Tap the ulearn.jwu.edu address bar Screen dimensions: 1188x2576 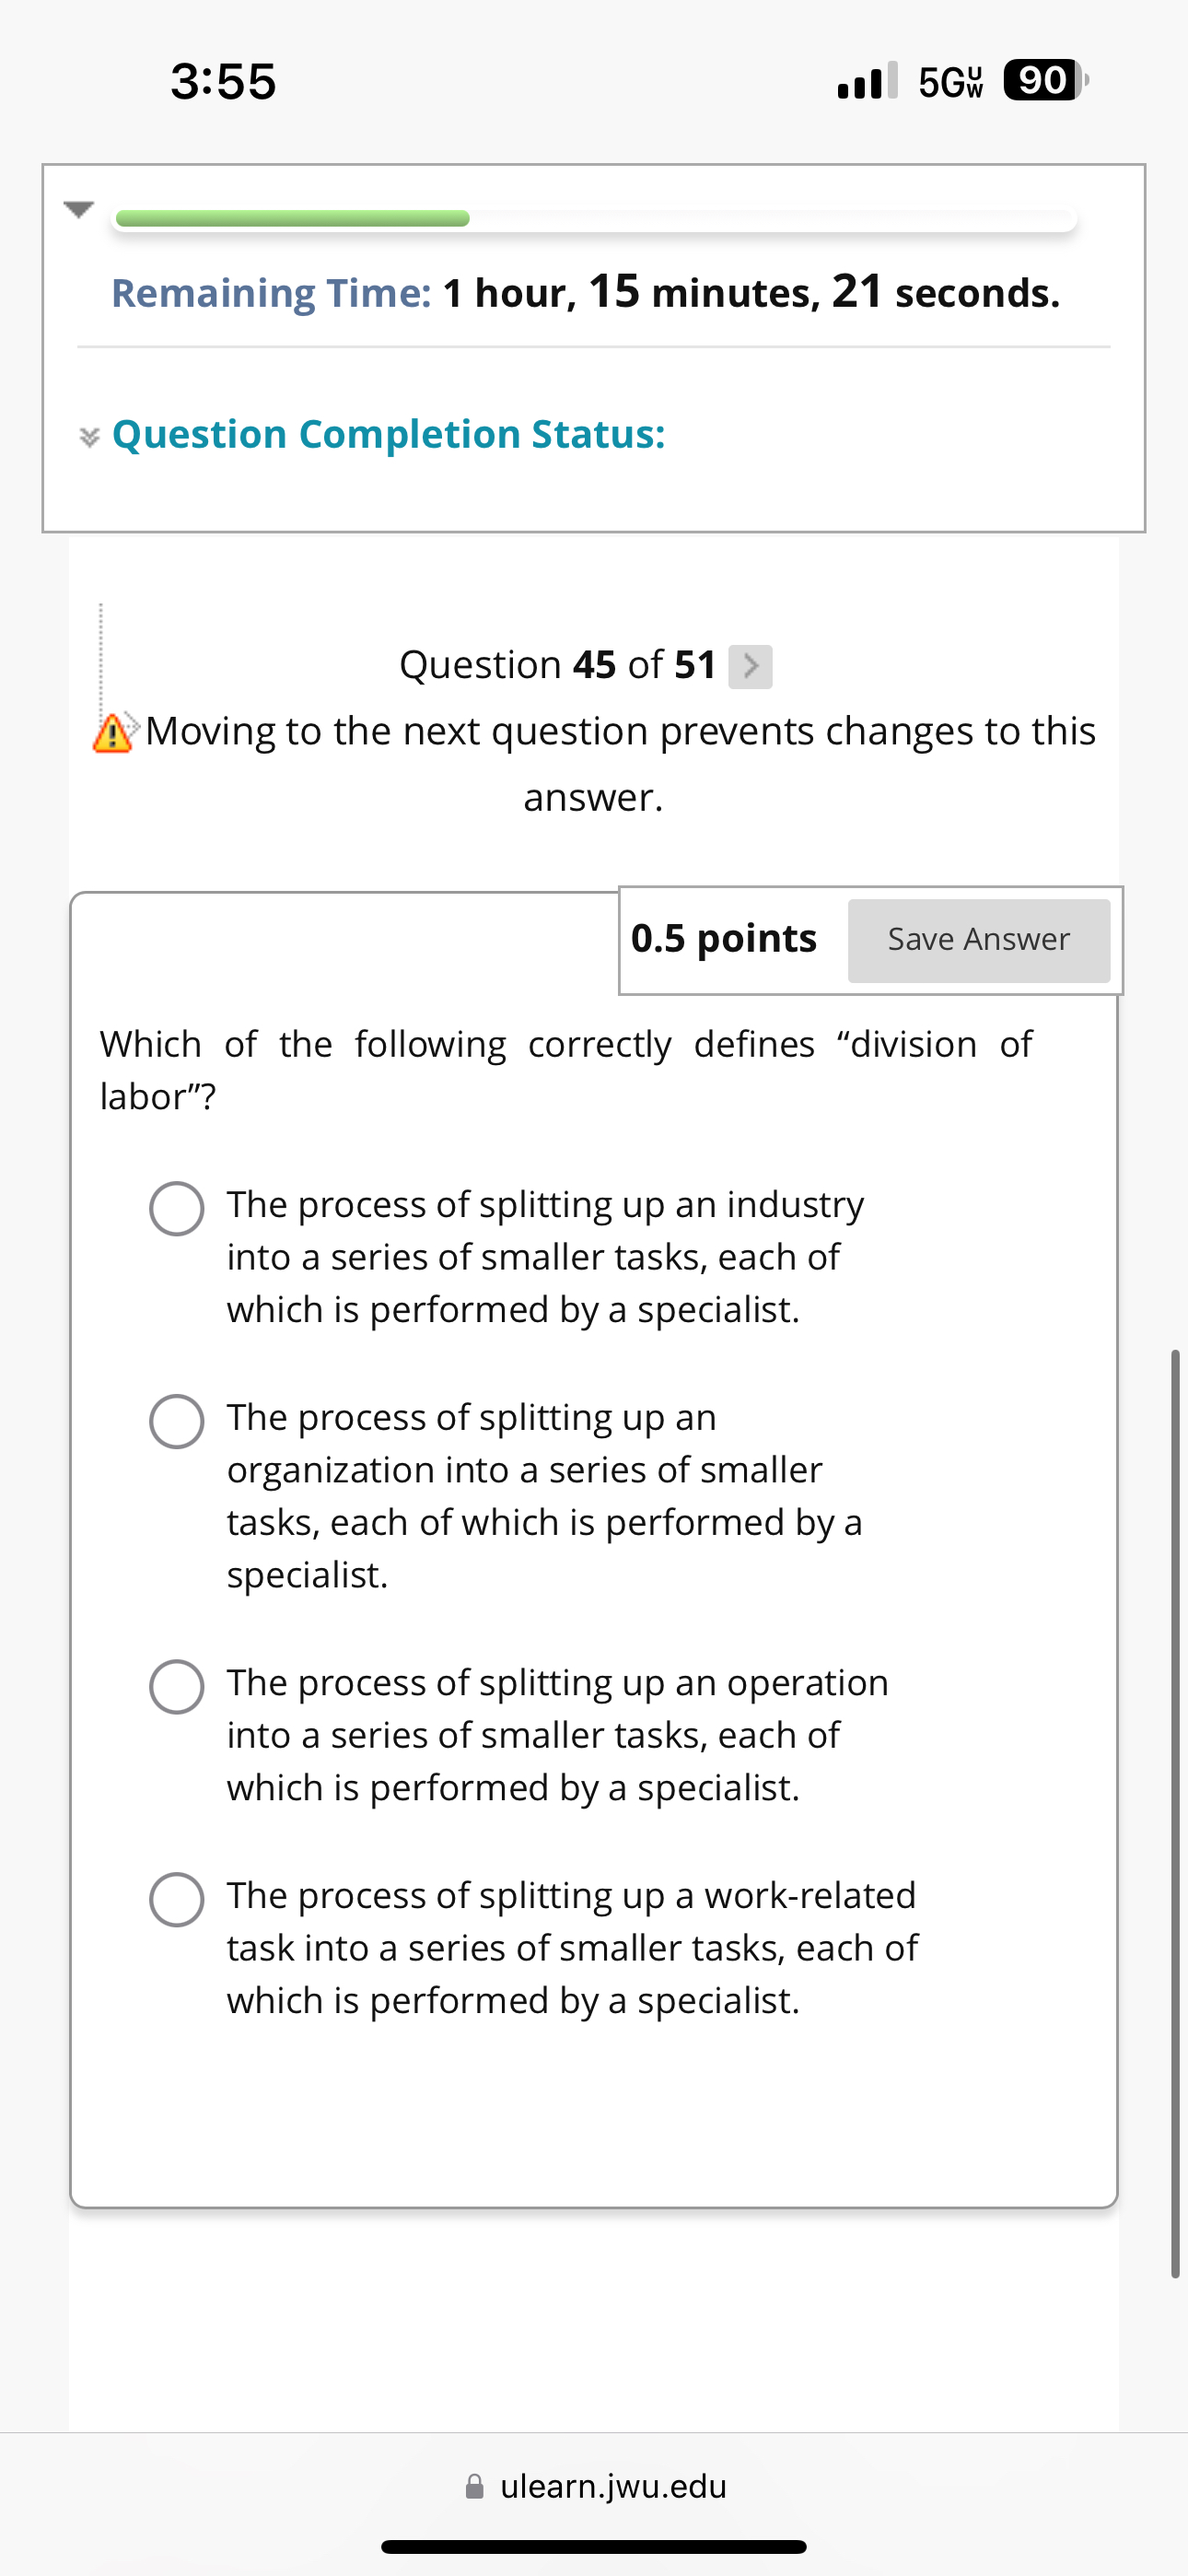coord(594,2485)
